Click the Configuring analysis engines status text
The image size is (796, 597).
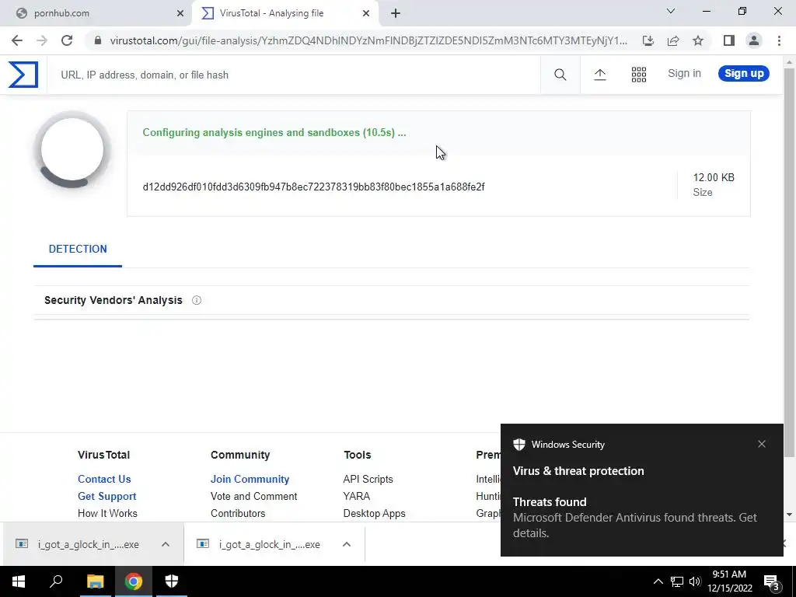point(274,132)
